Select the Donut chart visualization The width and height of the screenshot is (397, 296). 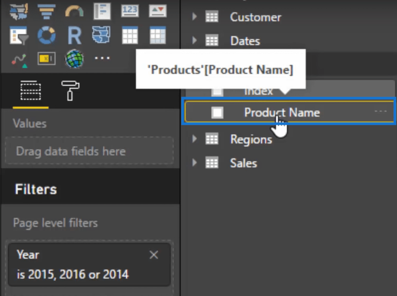pos(46,35)
